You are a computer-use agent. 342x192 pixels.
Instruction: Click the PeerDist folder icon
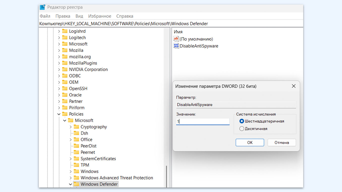(x=76, y=146)
